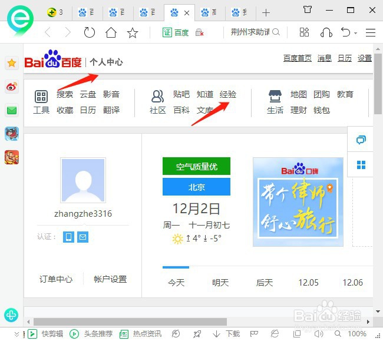
Task: Open 钱包 link
Action: coord(322,110)
